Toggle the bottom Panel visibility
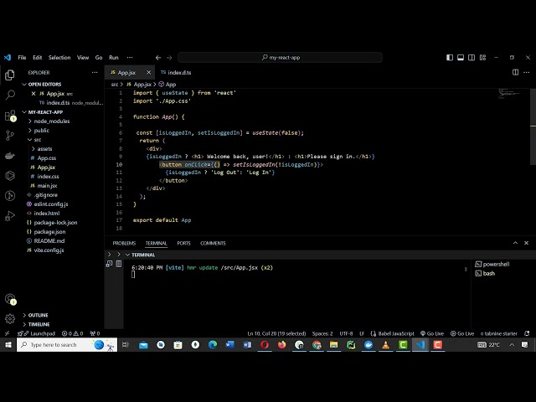 (x=461, y=58)
